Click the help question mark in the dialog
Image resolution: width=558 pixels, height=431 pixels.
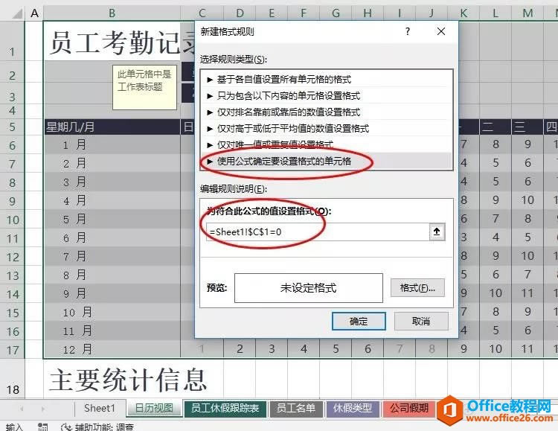coord(408,31)
